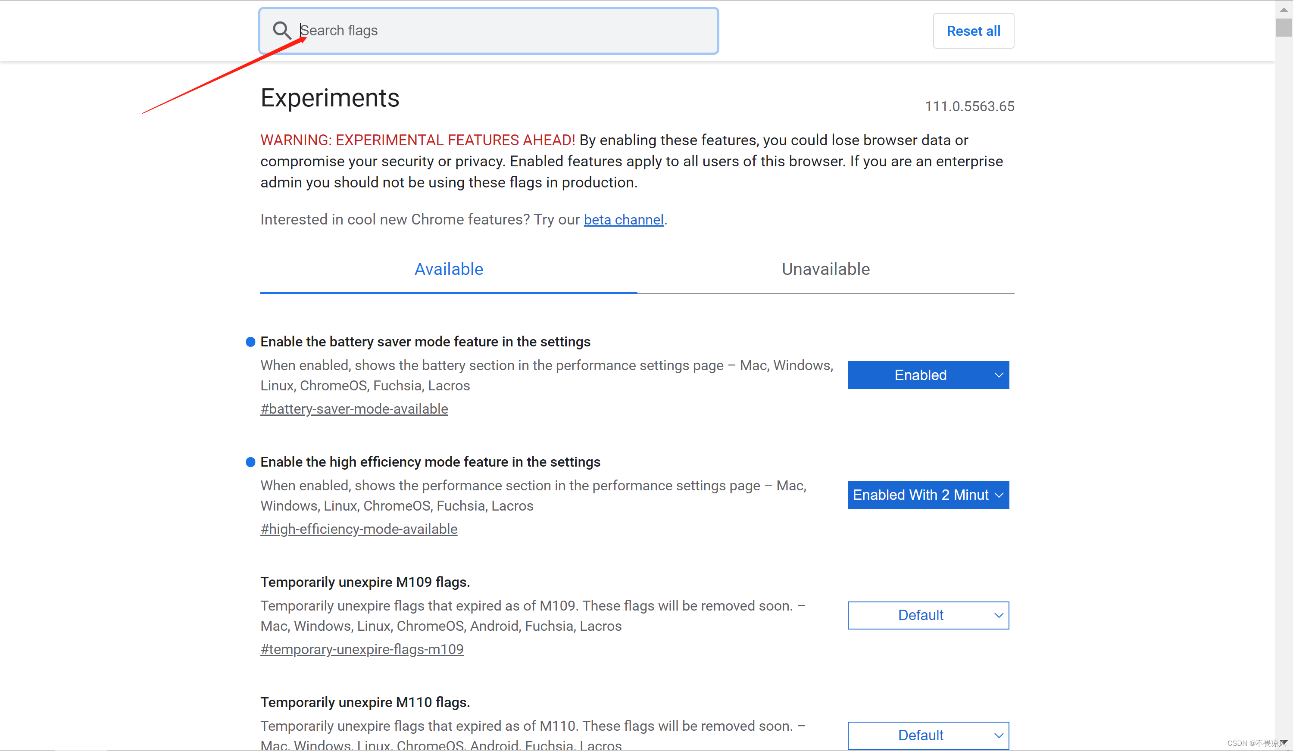
Task: Click chevron on the Enabled battery saver dropdown
Action: pyautogui.click(x=999, y=375)
